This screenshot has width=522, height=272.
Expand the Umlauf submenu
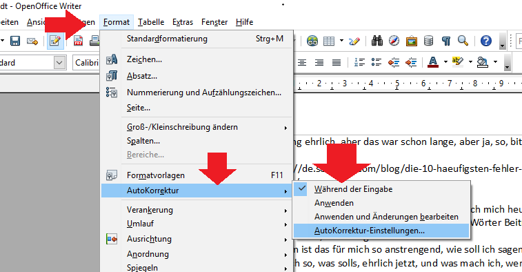[197, 224]
